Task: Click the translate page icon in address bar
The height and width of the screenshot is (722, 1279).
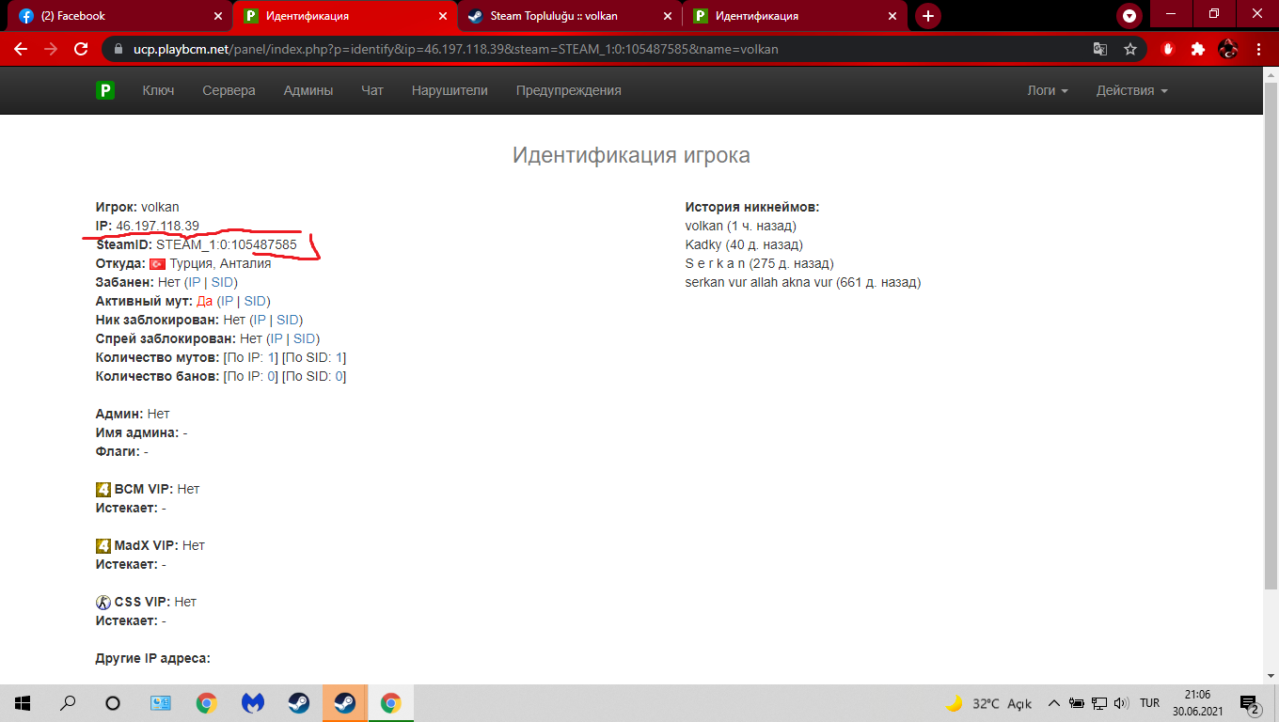Action: (x=1099, y=49)
